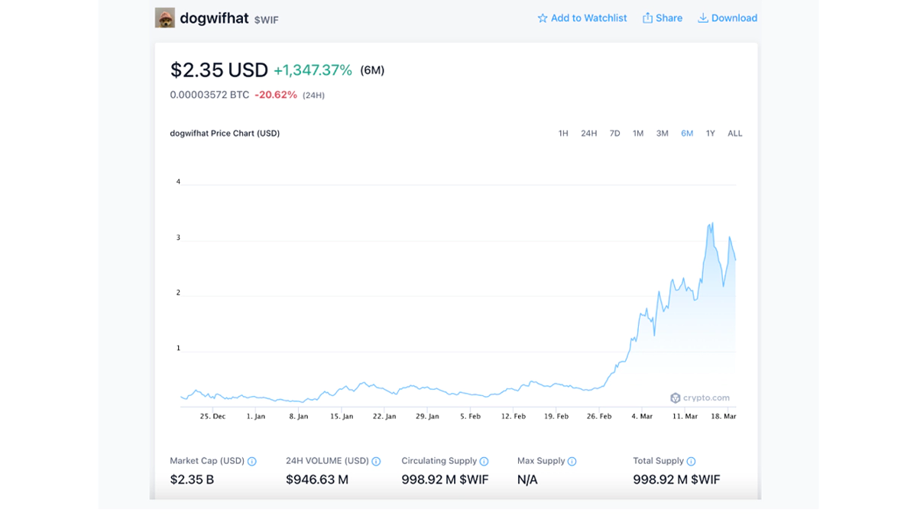Screen dimensions: 917x516
Task: Click the Total Supply label
Action: (x=659, y=462)
